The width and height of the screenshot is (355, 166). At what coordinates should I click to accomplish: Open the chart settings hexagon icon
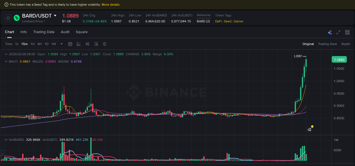(105, 44)
